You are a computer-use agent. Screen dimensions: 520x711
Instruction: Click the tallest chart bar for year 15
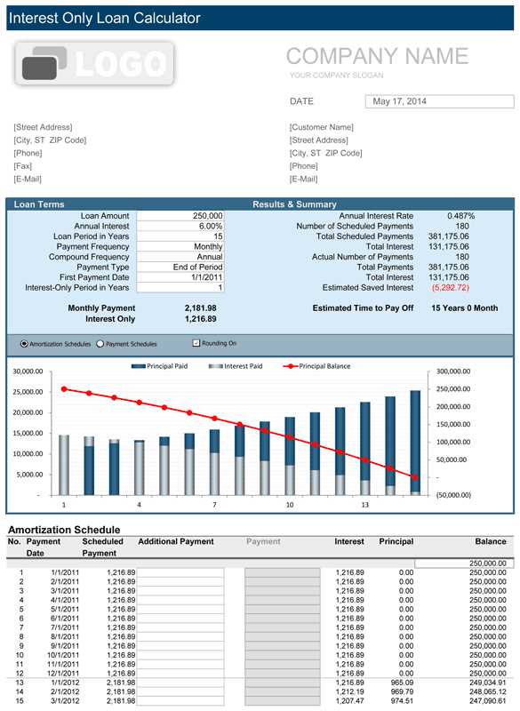pyautogui.click(x=415, y=443)
